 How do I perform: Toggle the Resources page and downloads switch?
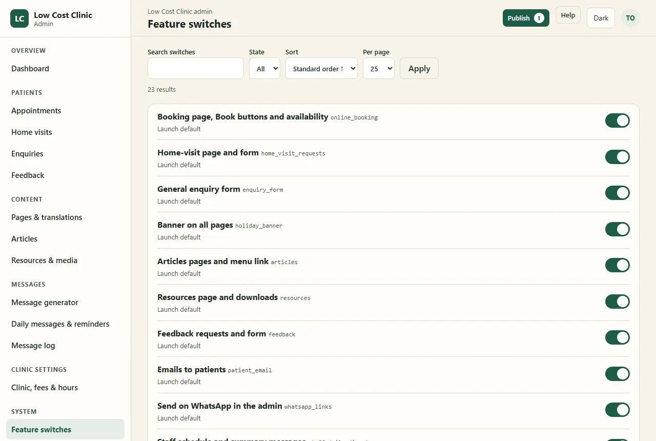click(x=618, y=302)
